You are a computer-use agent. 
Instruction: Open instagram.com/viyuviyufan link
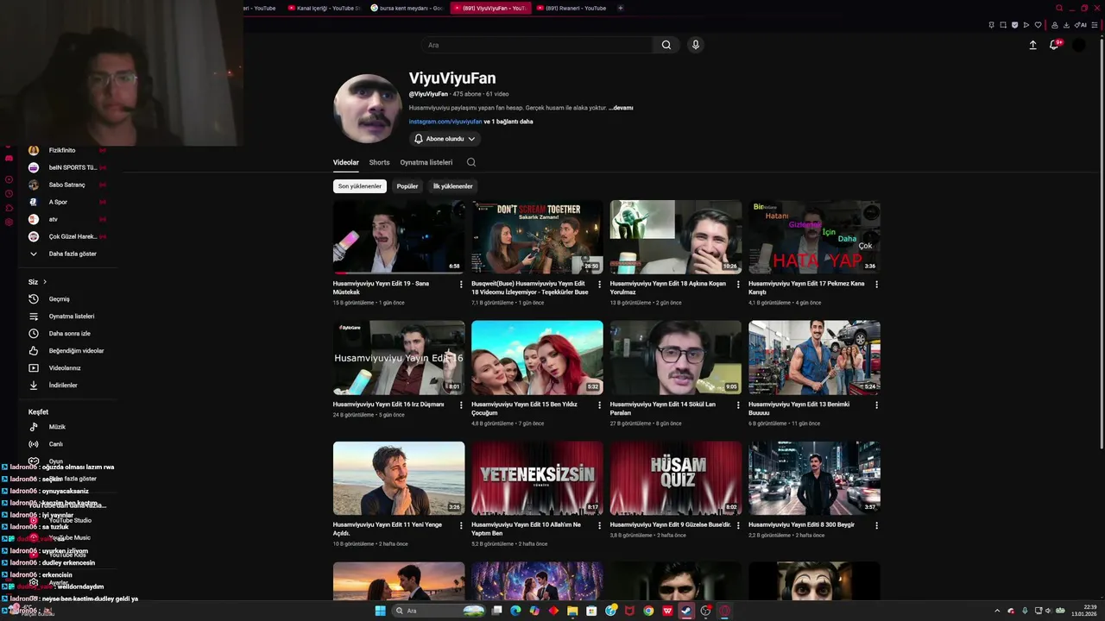point(445,122)
